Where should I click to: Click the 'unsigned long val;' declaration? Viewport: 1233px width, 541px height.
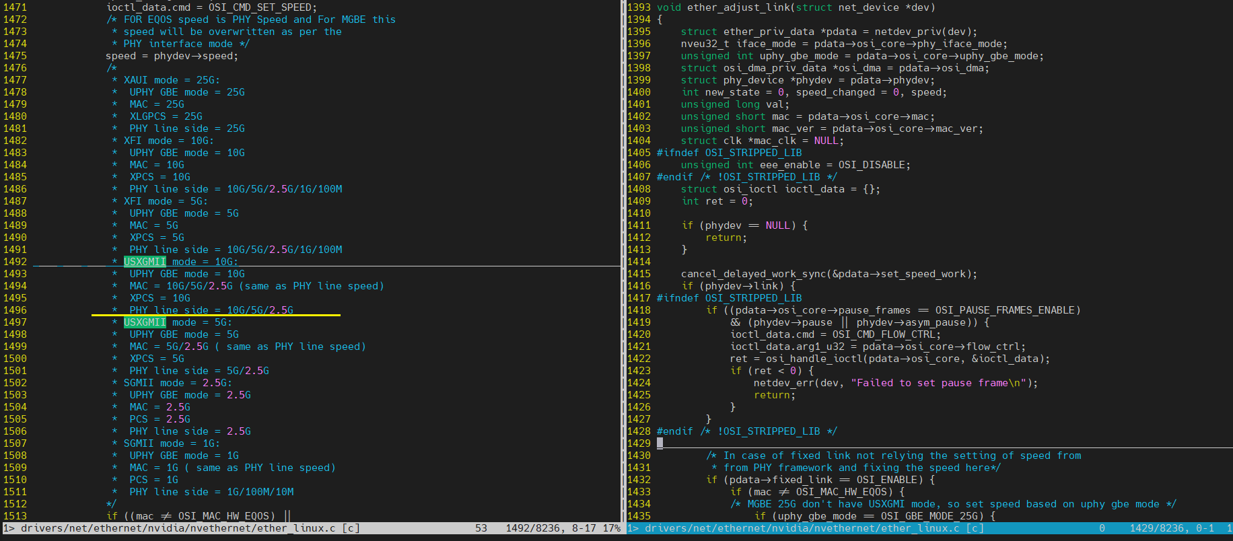point(736,104)
